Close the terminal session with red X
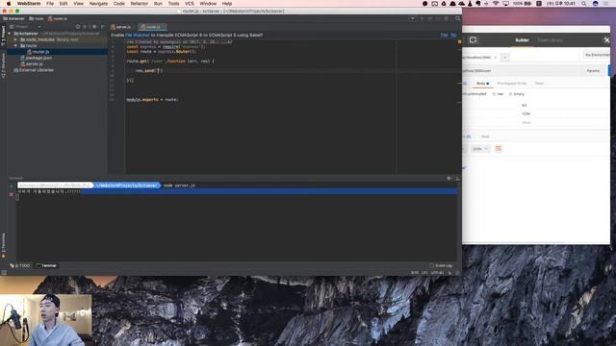The width and height of the screenshot is (616, 346). coord(12,194)
